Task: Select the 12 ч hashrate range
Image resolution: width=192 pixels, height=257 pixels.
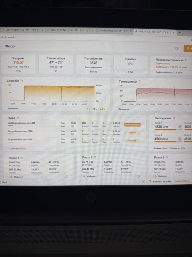Action: (x=95, y=109)
